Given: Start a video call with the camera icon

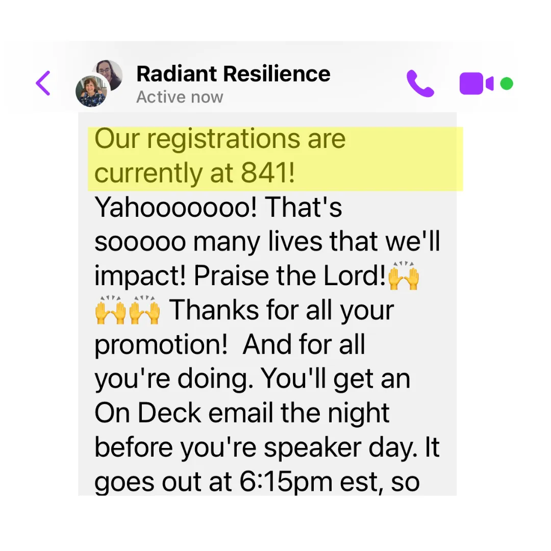Looking at the screenshot, I should point(476,84).
